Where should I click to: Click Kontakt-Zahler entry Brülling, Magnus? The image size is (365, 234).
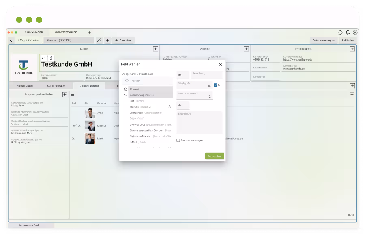point(39,141)
